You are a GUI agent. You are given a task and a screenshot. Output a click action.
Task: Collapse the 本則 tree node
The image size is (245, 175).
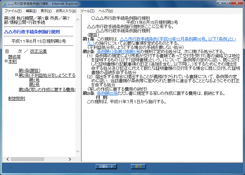pos(6,61)
